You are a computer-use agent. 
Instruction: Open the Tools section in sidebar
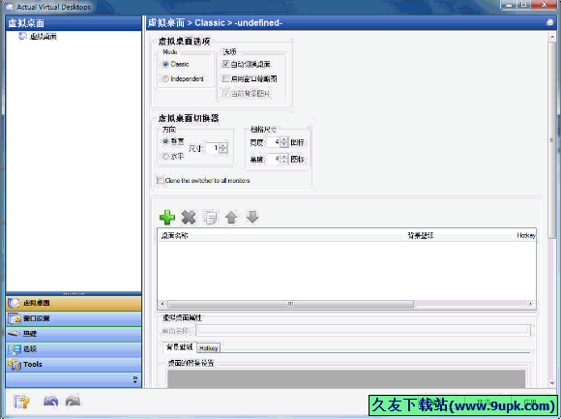(x=74, y=364)
